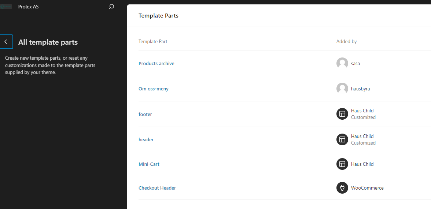Viewport: 431px width, 209px height.
Task: Click the back chevron button
Action: tap(6, 42)
